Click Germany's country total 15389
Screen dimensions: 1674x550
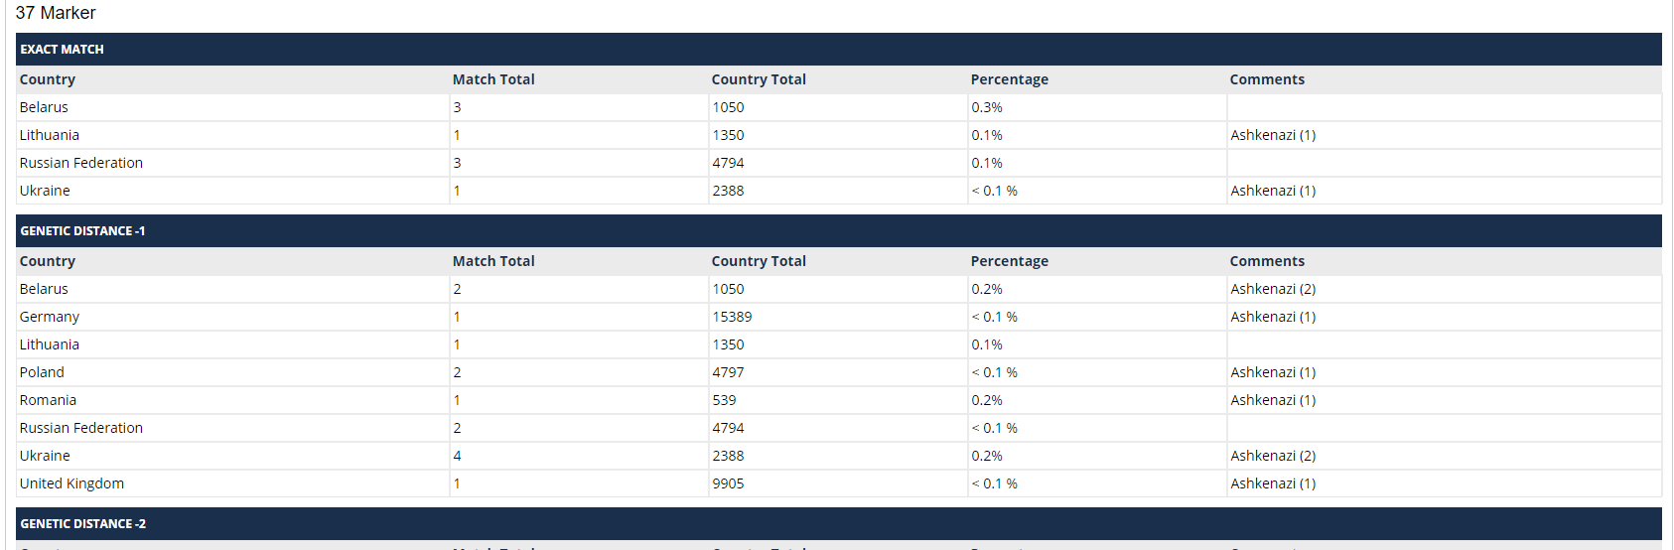coord(732,317)
